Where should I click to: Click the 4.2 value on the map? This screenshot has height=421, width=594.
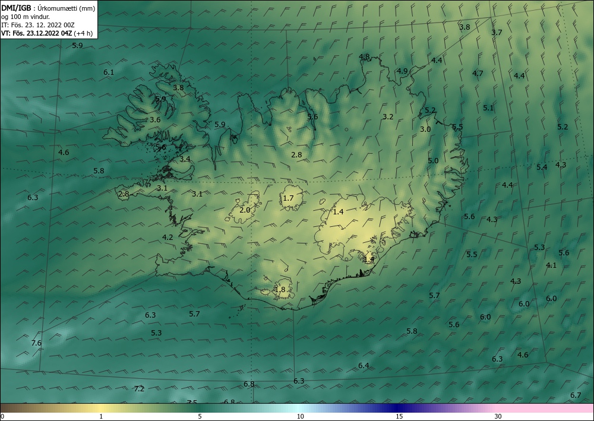coord(168,238)
